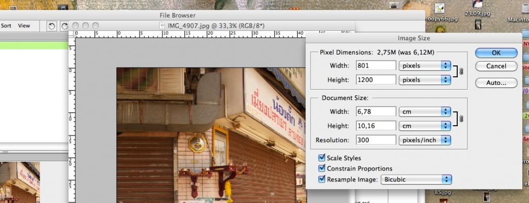Viewport: 529px width, 203px height.
Task: Uncheck the Scale Styles checkbox
Action: 322,158
